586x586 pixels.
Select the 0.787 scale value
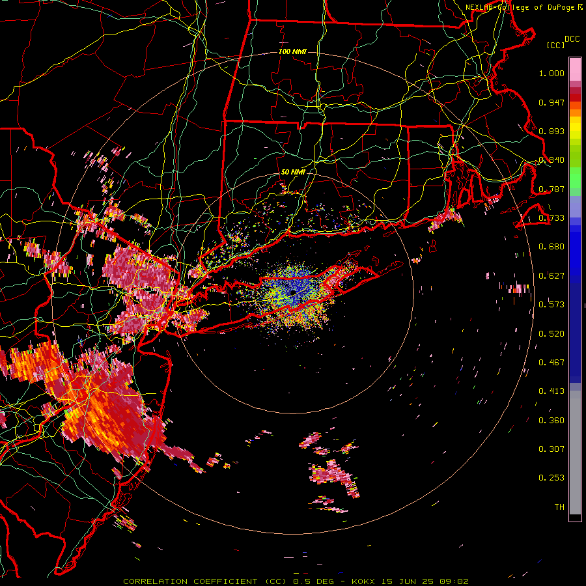[551, 189]
